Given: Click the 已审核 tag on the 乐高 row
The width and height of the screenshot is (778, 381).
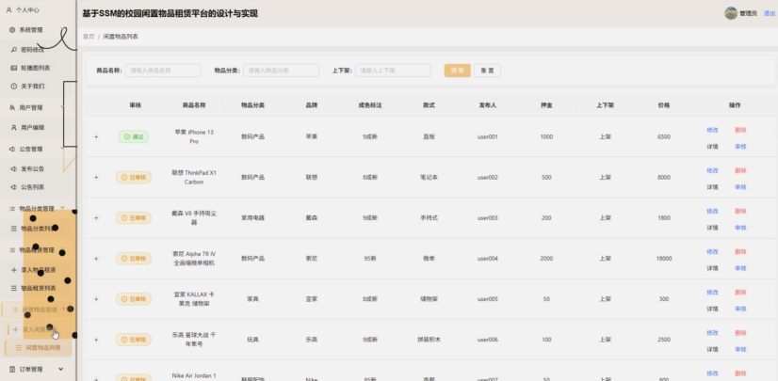Looking at the screenshot, I should pyautogui.click(x=134, y=340).
